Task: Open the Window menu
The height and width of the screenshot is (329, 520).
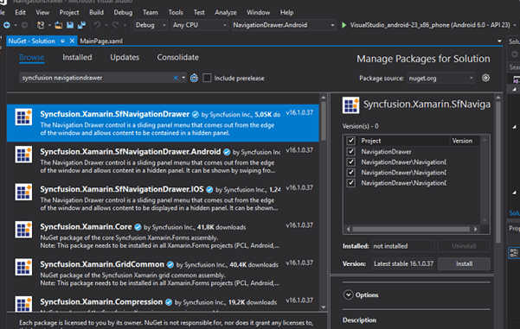Action: [x=258, y=13]
